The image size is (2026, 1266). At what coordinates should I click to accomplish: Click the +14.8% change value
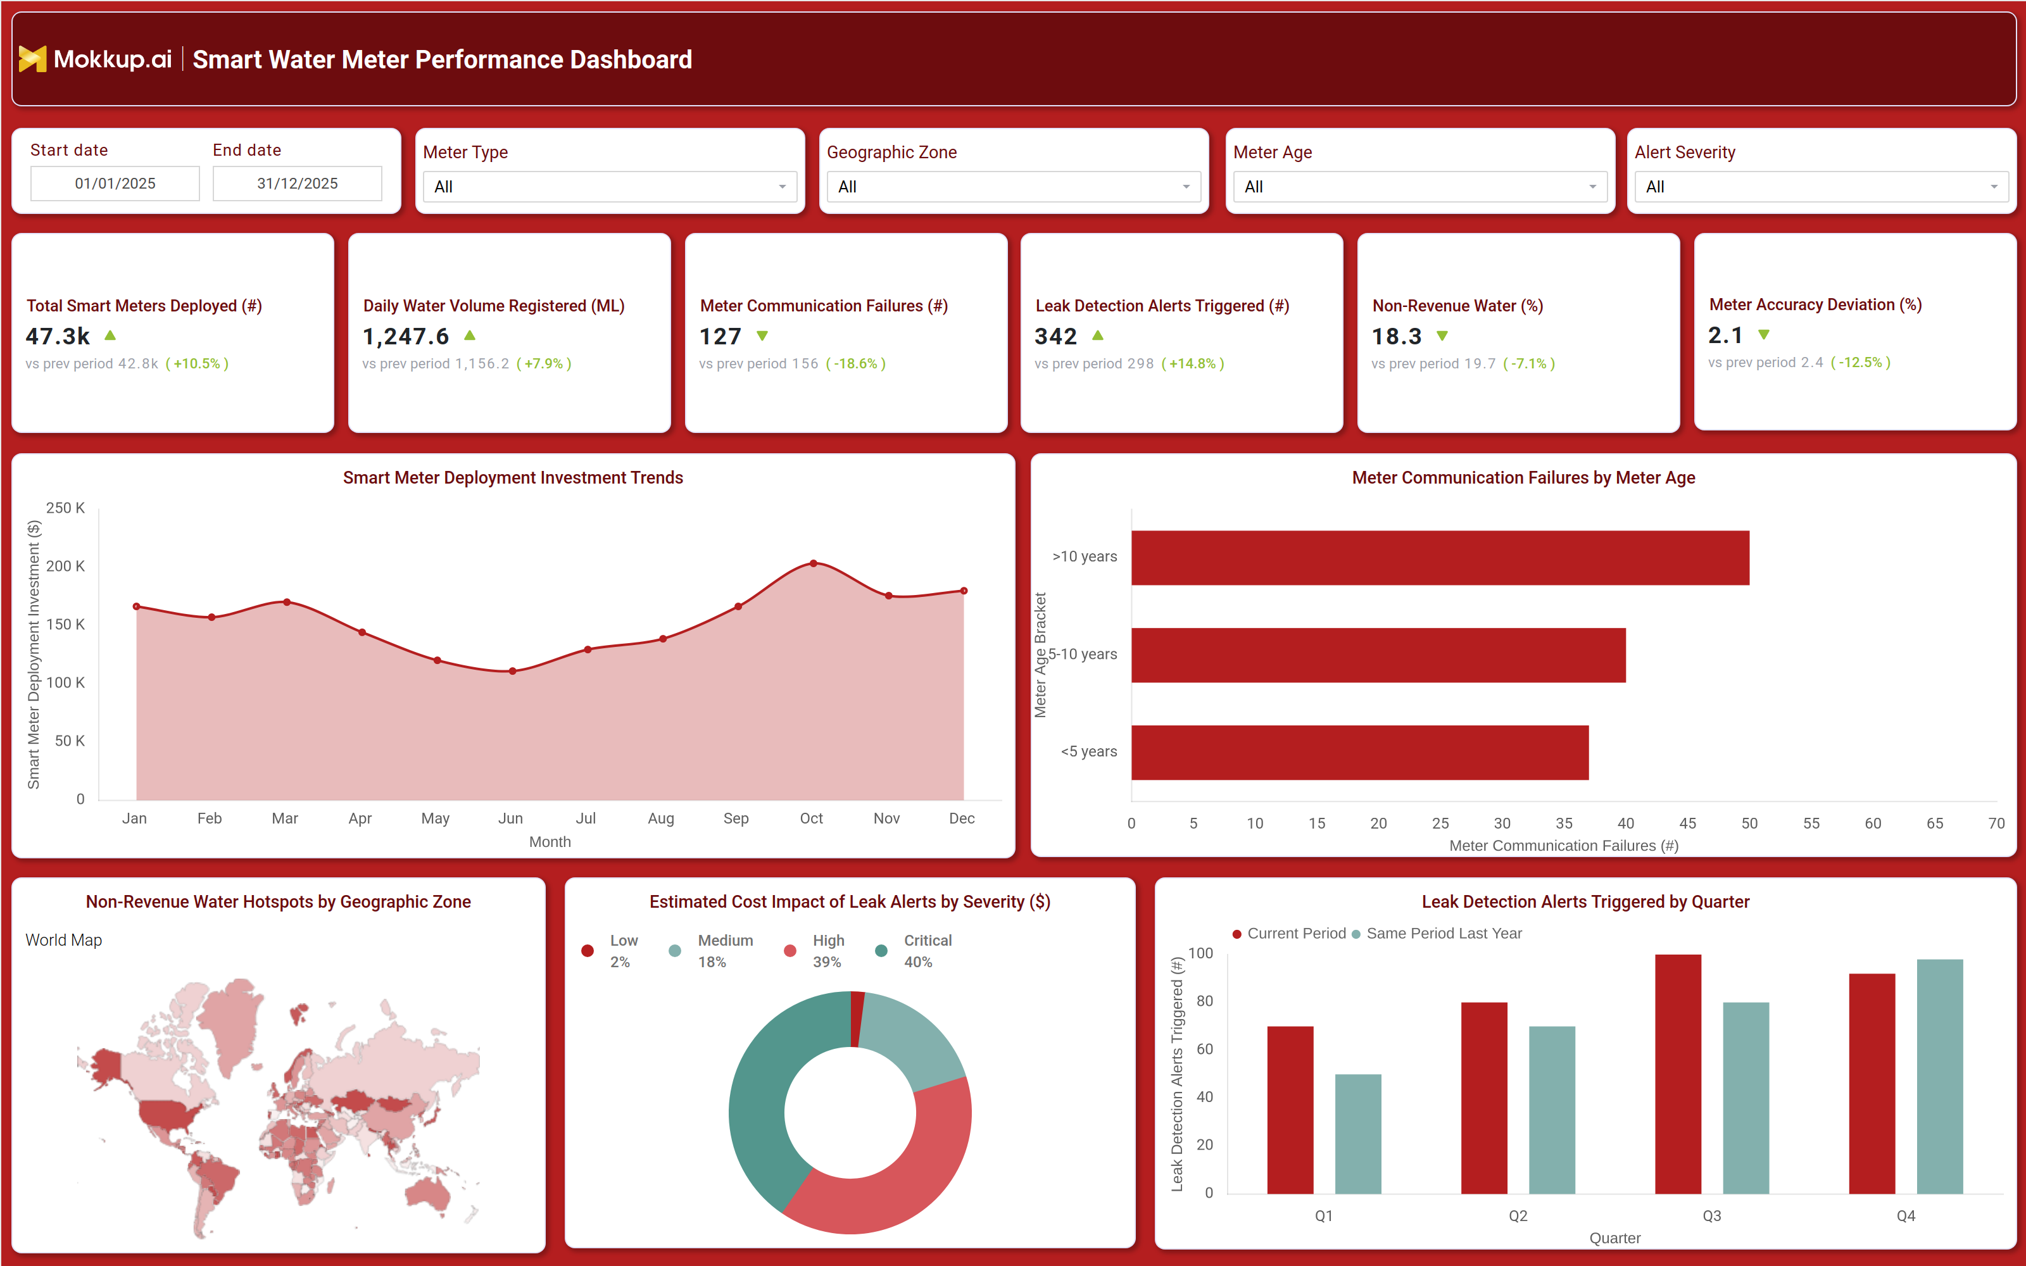1192,363
